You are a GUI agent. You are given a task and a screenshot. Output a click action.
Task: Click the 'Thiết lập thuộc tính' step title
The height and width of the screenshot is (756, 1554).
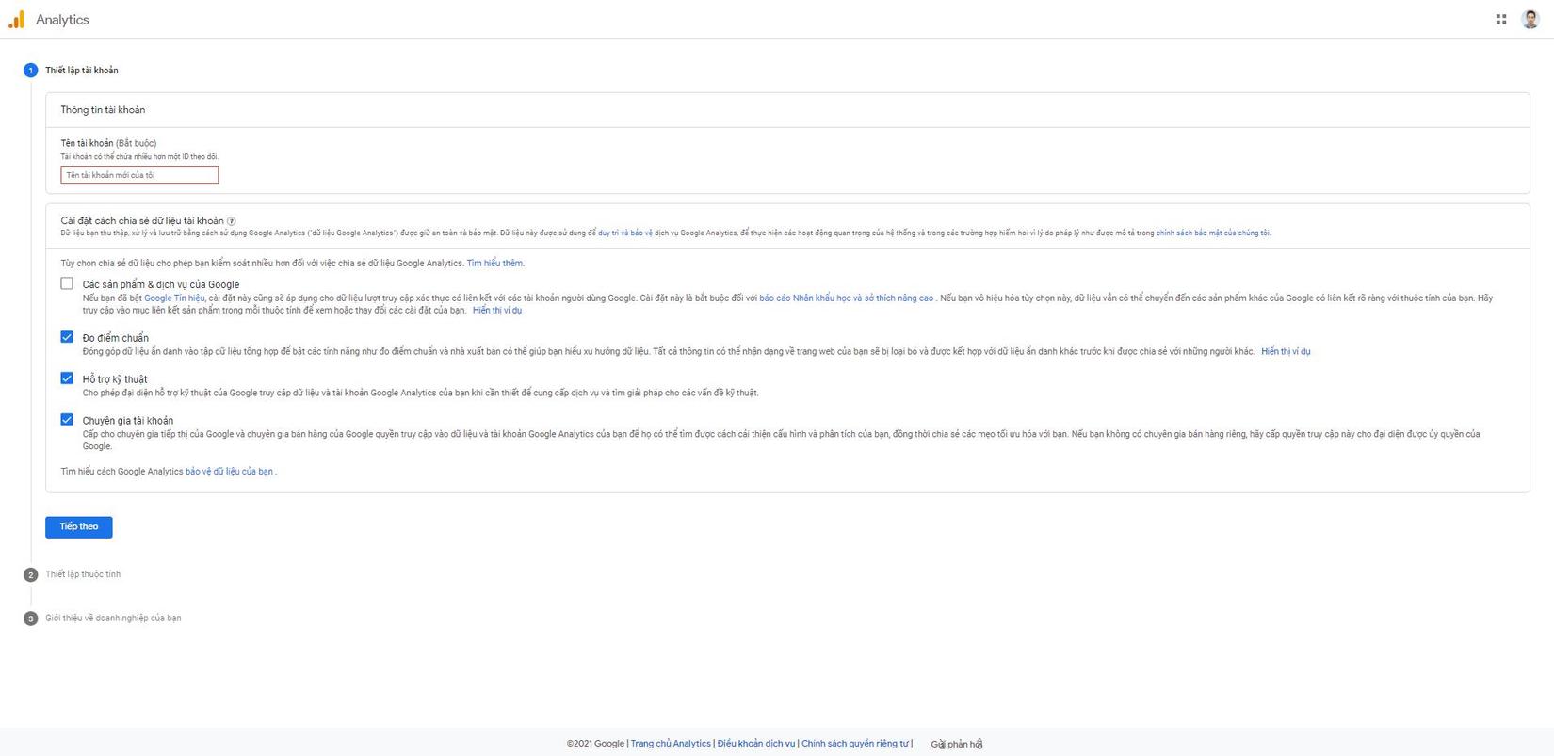coord(83,574)
